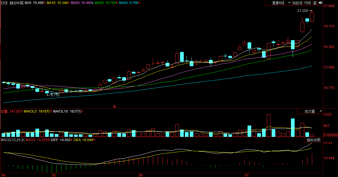Click the MACD: +0.025 value
This screenshot has height=177, width=338.
tap(37, 140)
